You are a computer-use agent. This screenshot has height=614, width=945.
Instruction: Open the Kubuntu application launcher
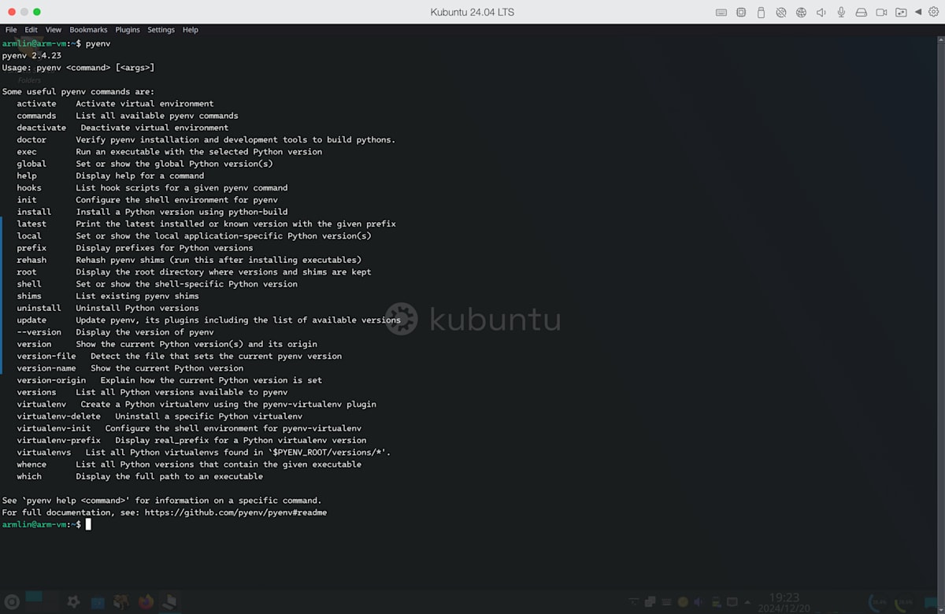coord(12,602)
